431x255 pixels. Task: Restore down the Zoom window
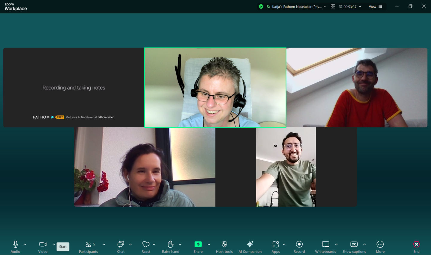(410, 6)
